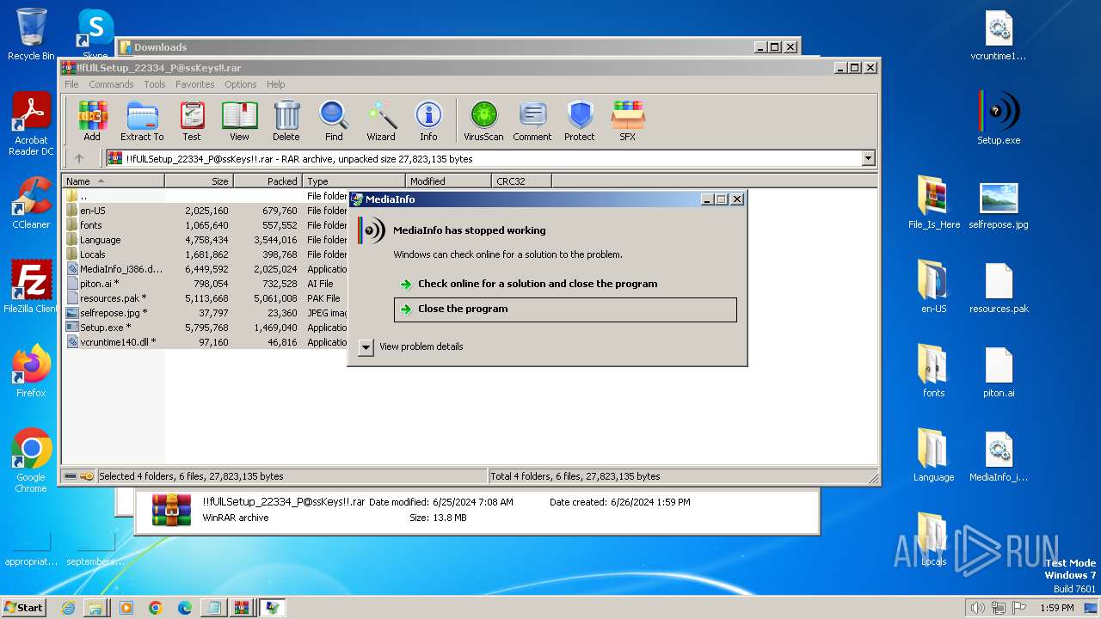Select en-US folder on desktop
The image size is (1101, 619).
coord(934,287)
